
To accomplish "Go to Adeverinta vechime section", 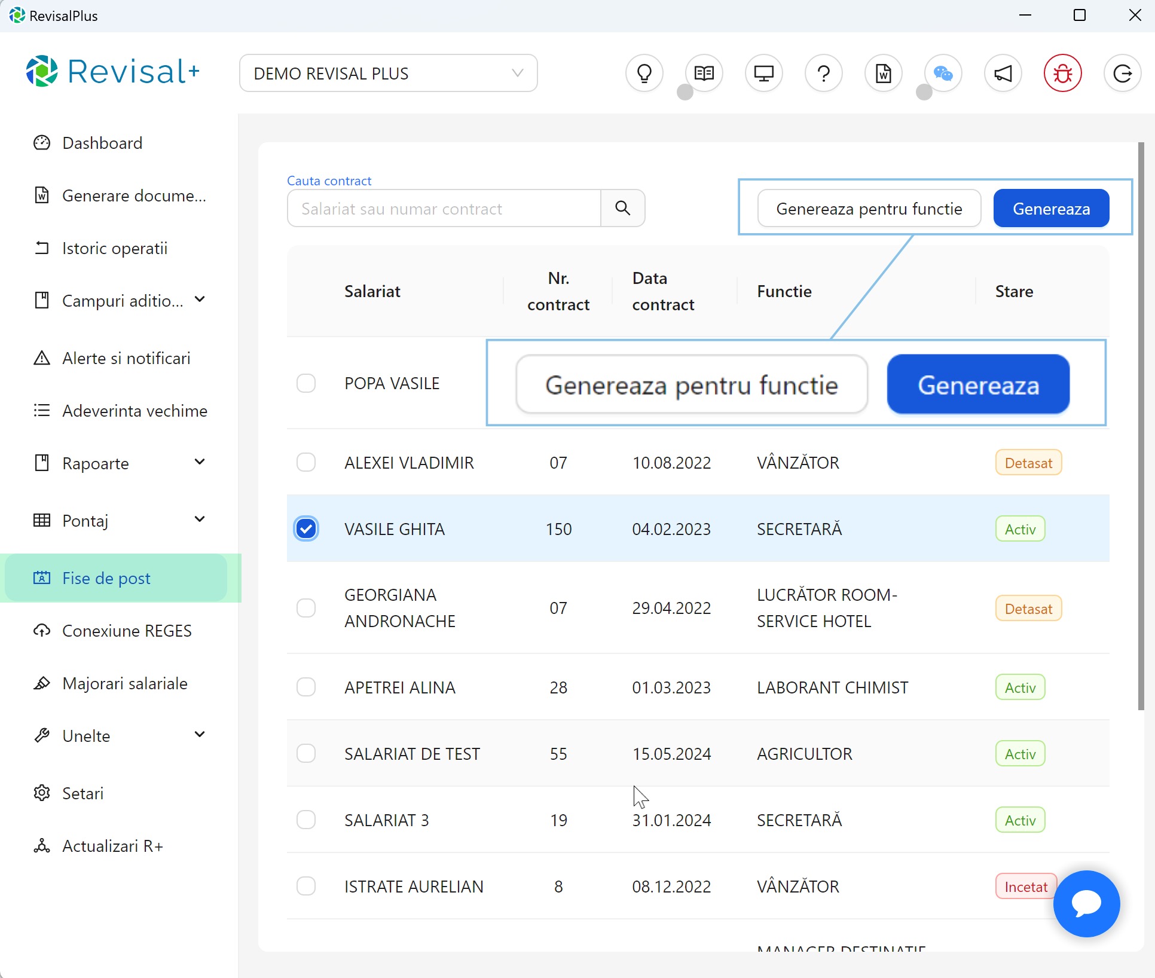I will pyautogui.click(x=135, y=411).
